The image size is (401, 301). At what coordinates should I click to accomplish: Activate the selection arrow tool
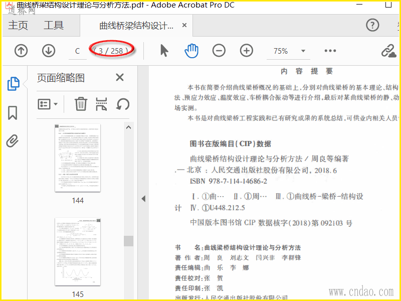point(164,51)
